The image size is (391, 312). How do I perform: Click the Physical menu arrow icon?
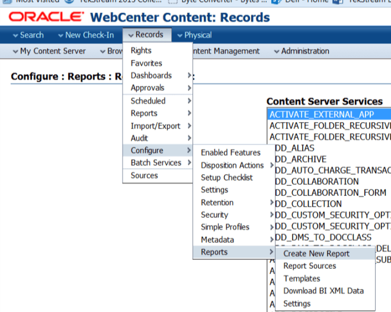tap(180, 36)
